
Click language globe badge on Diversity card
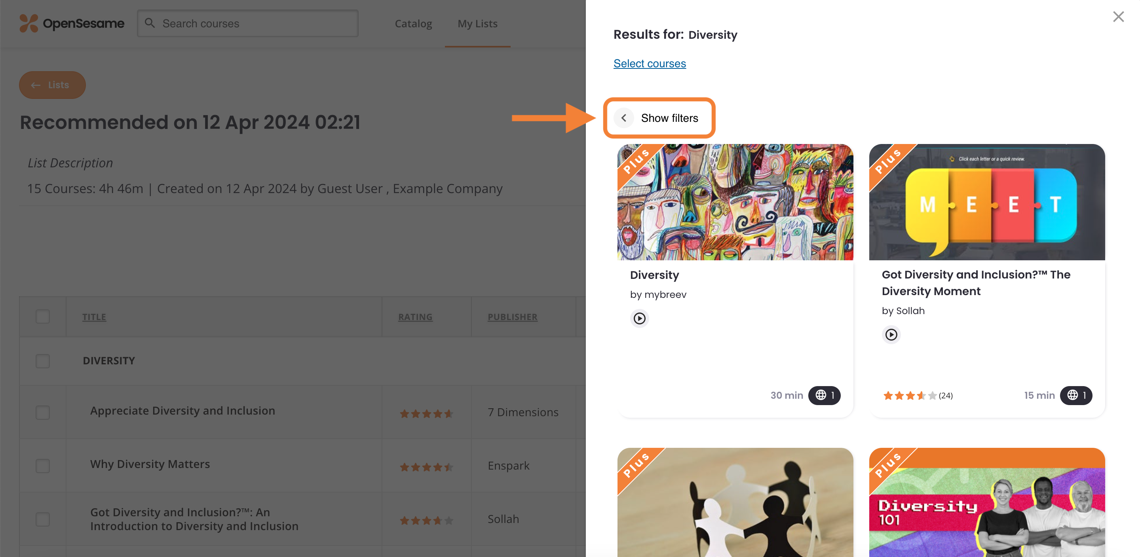pos(824,395)
